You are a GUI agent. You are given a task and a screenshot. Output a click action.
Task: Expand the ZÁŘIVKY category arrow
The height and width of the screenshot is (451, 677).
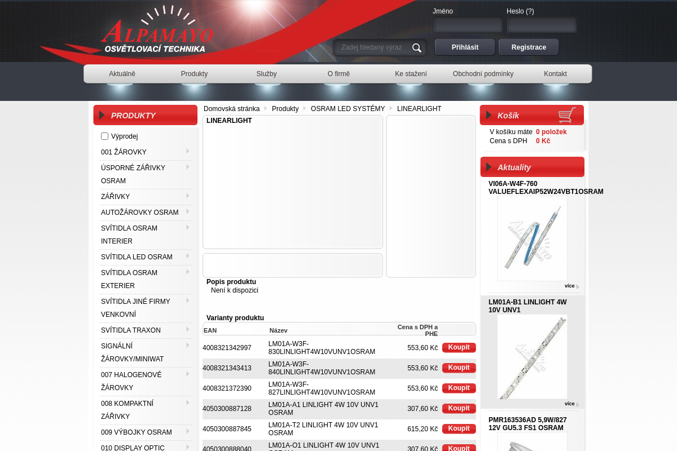tap(188, 196)
